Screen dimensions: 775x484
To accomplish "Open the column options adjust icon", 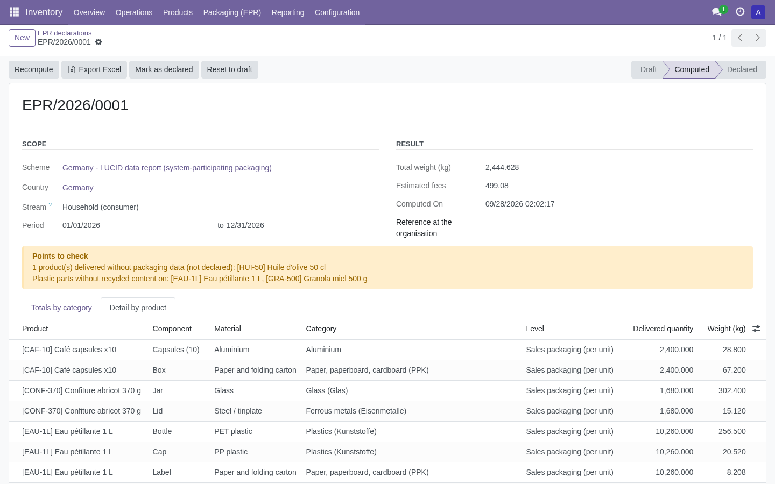I will [756, 329].
